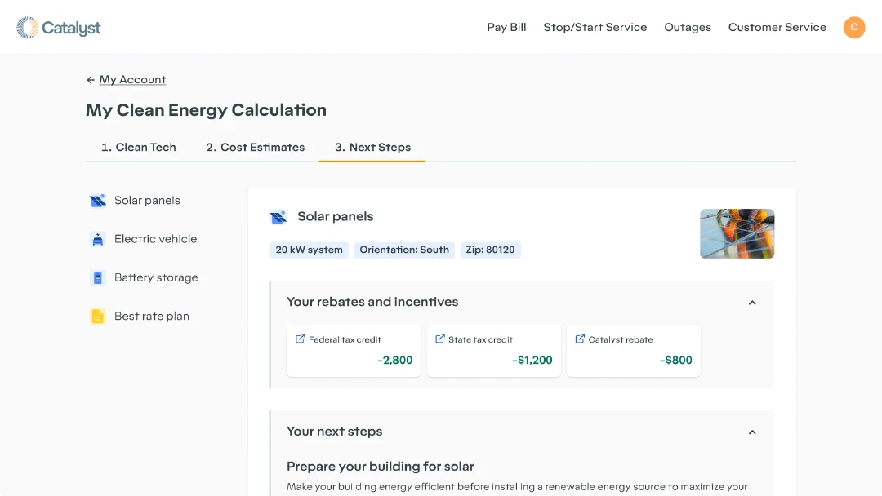The width and height of the screenshot is (882, 496).
Task: Open Federal tax credit external link icon
Action: (301, 339)
